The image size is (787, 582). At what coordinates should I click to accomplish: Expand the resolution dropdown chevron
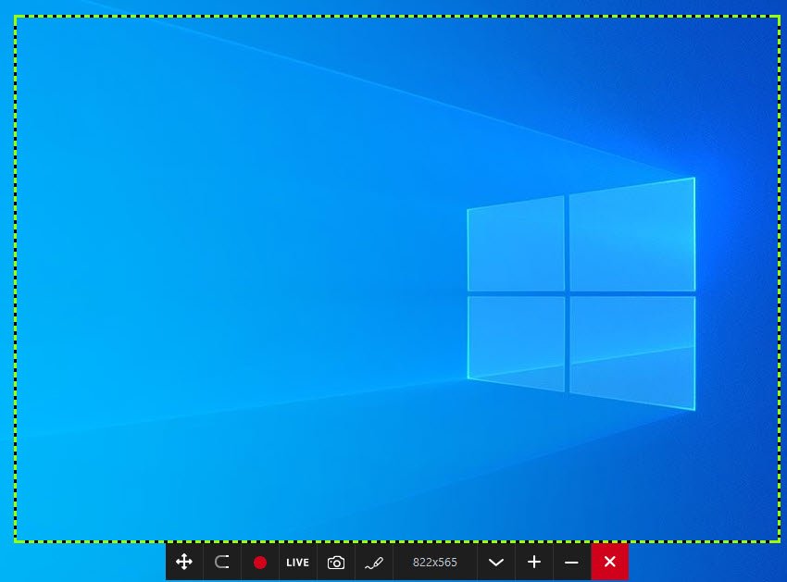click(x=496, y=562)
